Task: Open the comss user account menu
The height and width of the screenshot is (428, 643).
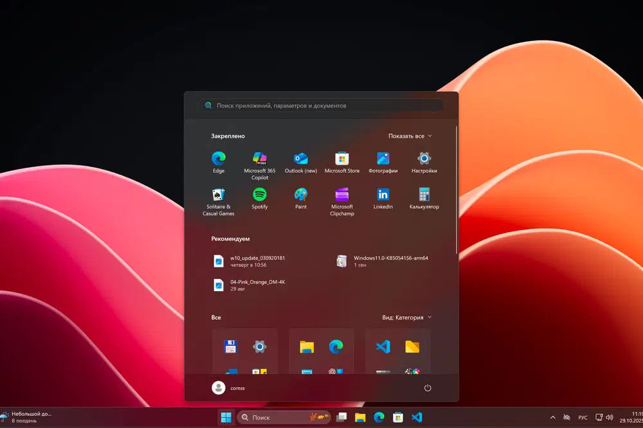Action: point(228,388)
